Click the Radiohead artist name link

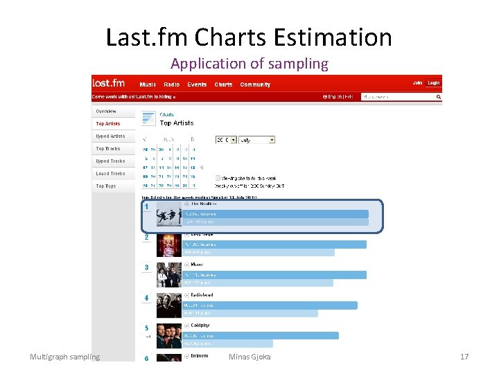click(x=202, y=295)
